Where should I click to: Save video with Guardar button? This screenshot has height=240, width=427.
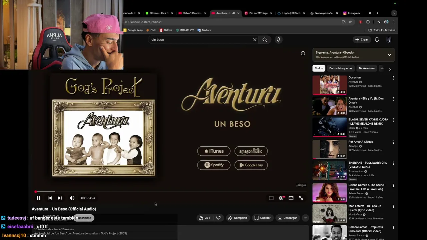[x=262, y=218]
